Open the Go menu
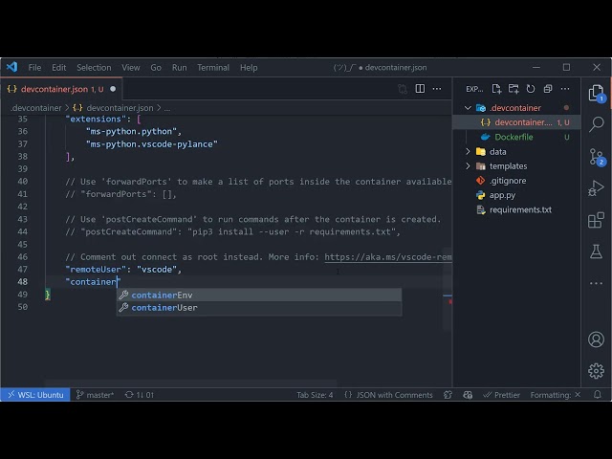The height and width of the screenshot is (459, 612). (x=156, y=68)
